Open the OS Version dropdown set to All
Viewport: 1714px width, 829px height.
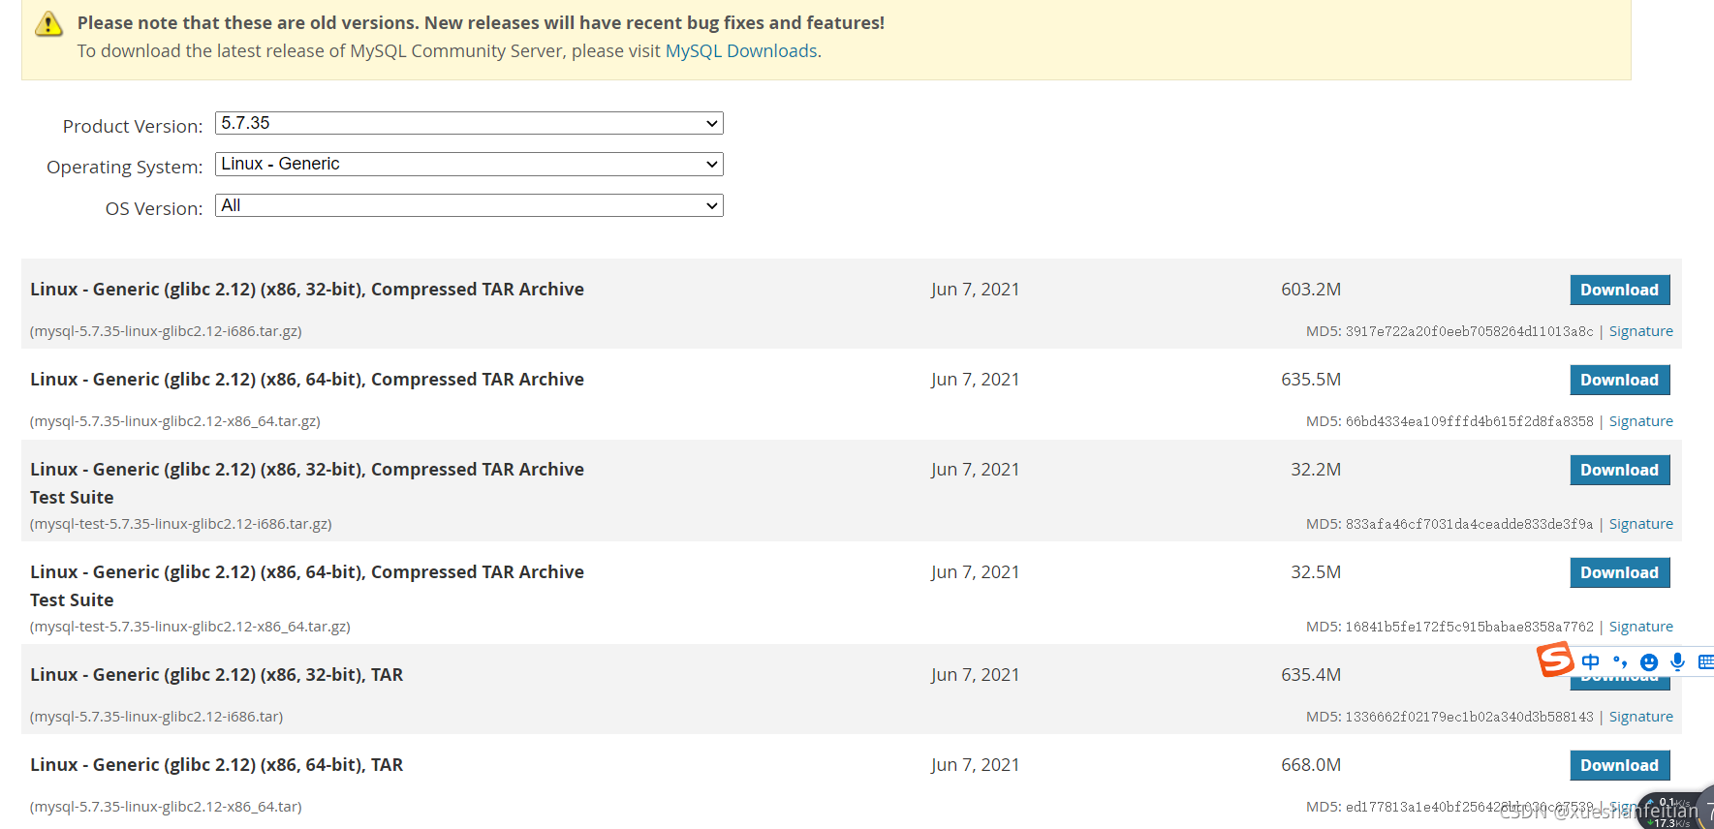click(x=469, y=205)
